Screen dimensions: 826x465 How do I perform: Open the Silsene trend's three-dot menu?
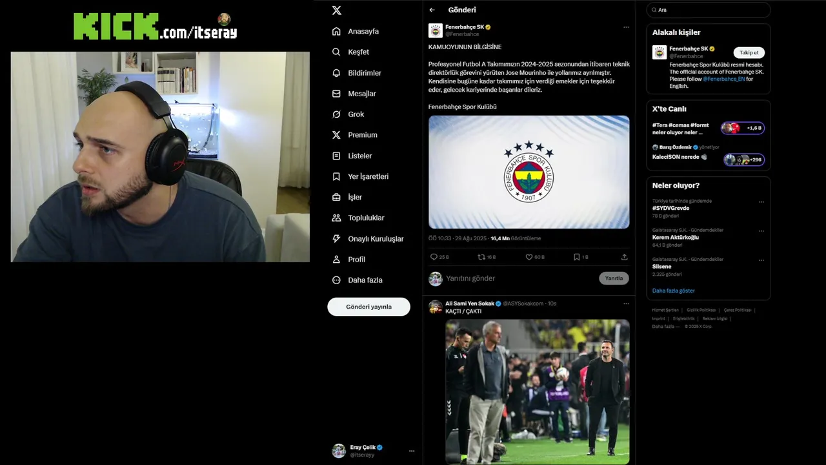coord(761,260)
